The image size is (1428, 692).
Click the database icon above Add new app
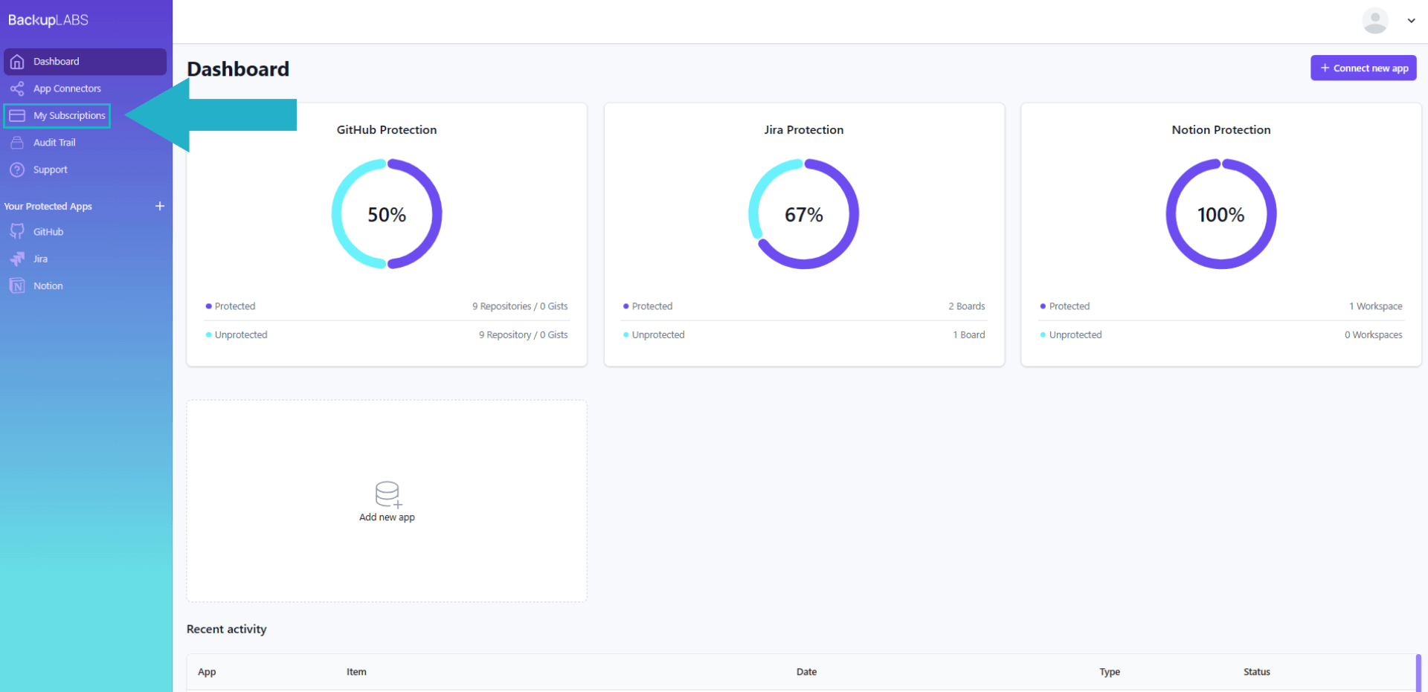(x=388, y=494)
